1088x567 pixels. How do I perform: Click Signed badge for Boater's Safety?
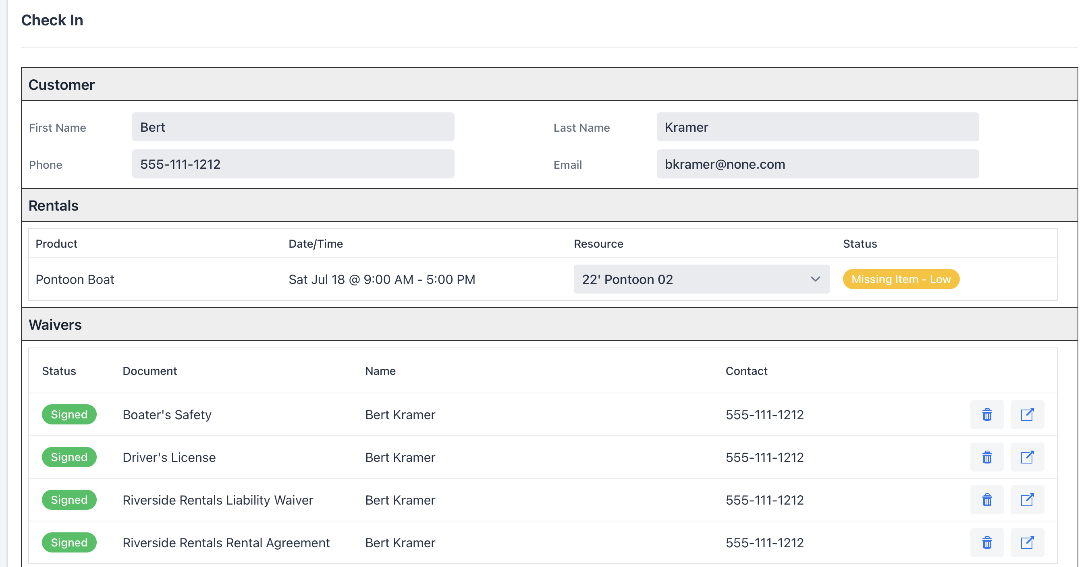coord(69,415)
